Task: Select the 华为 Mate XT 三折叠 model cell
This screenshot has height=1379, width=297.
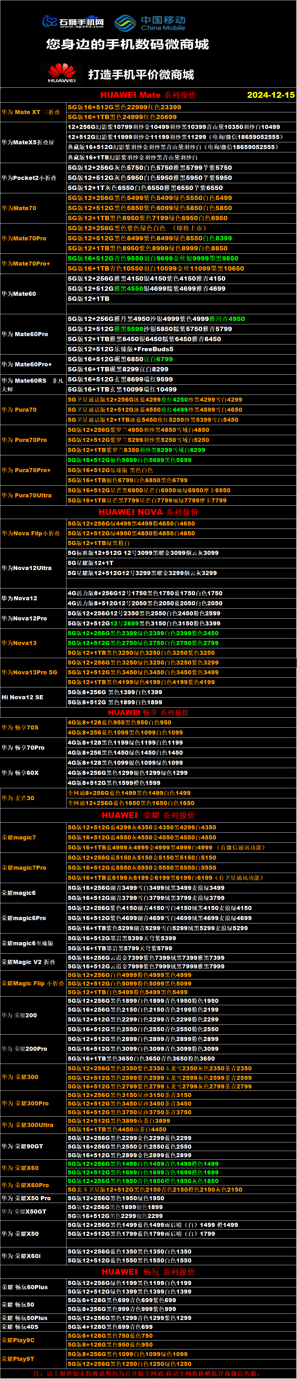Action: coord(34,112)
